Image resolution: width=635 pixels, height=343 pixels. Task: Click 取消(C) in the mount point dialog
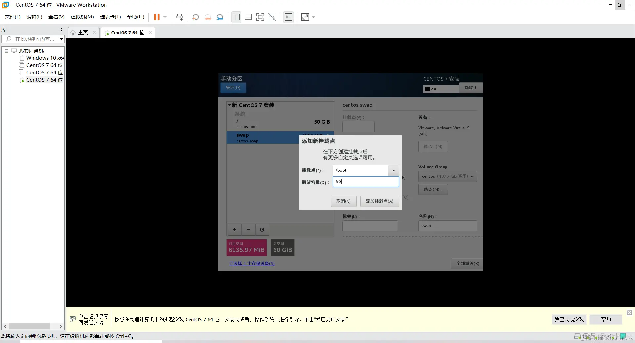click(343, 201)
